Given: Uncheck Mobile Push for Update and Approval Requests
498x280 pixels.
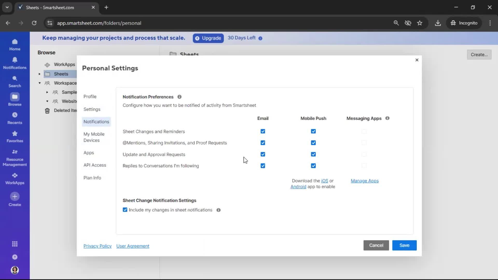Looking at the screenshot, I should (x=313, y=154).
